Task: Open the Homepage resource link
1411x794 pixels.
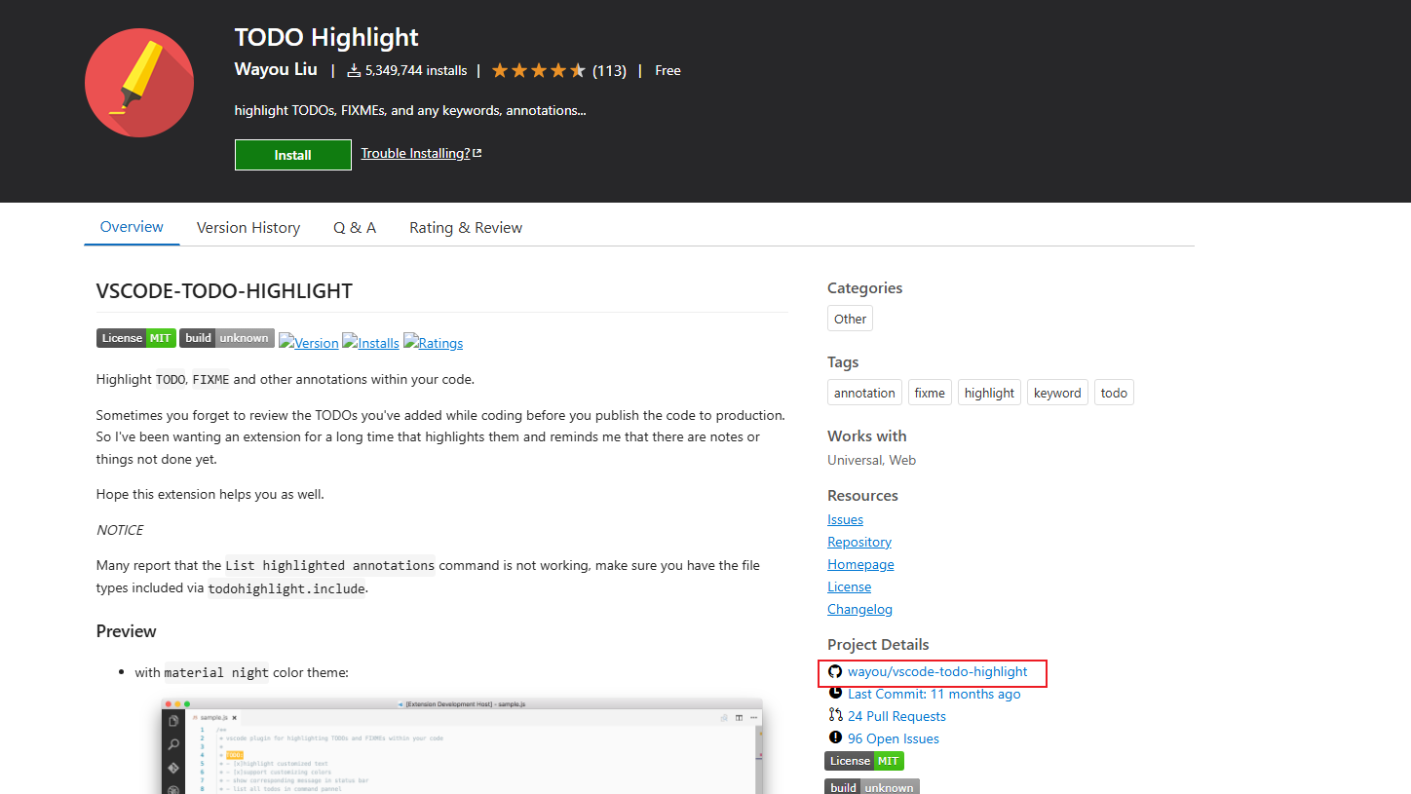Action: point(860,564)
